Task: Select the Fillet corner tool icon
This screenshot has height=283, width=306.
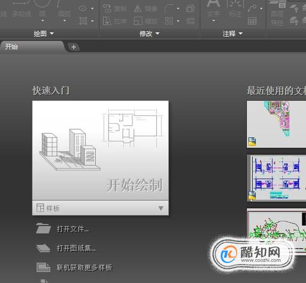Action: pyautogui.click(x=169, y=9)
